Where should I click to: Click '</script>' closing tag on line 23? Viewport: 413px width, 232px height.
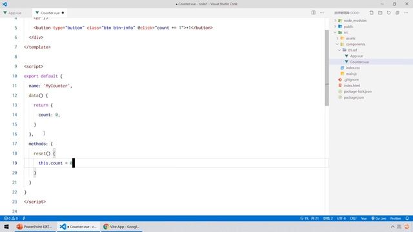(x=35, y=202)
